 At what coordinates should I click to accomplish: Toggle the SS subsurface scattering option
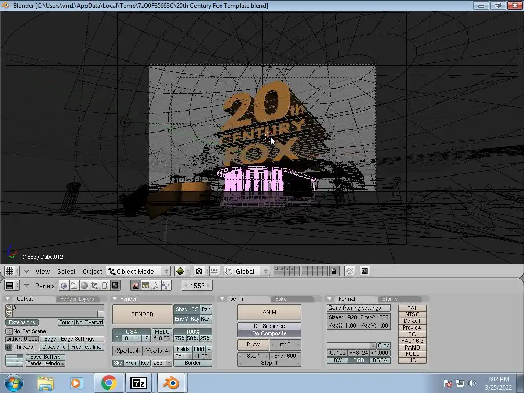tap(195, 309)
